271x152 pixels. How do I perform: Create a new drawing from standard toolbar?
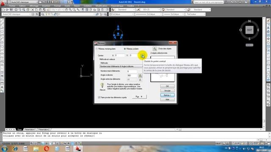pos(3,10)
